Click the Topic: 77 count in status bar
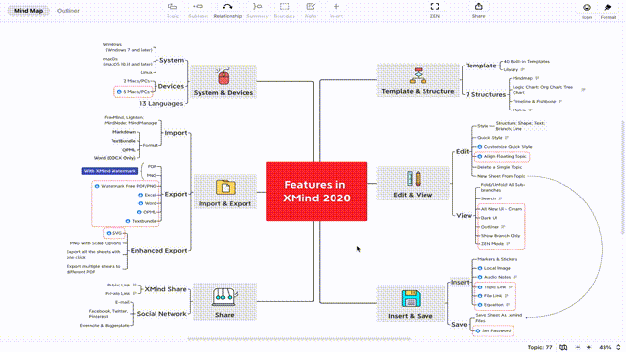The width and height of the screenshot is (626, 352). click(540, 347)
